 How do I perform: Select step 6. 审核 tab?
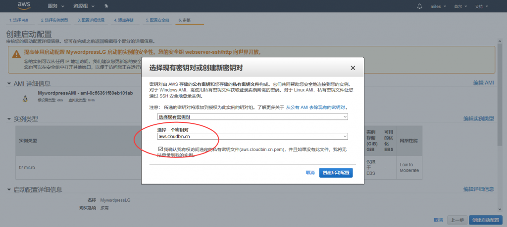point(185,20)
